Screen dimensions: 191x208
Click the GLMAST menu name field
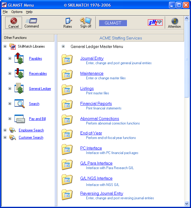coord(113,23)
